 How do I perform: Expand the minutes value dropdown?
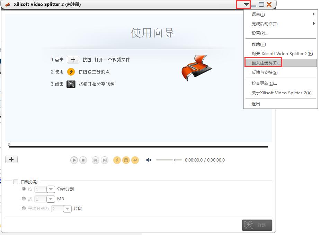51,189
